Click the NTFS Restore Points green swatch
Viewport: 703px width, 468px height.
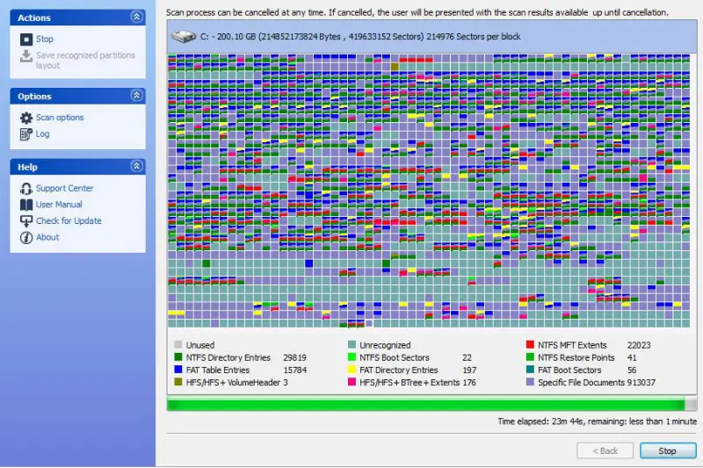pos(530,357)
